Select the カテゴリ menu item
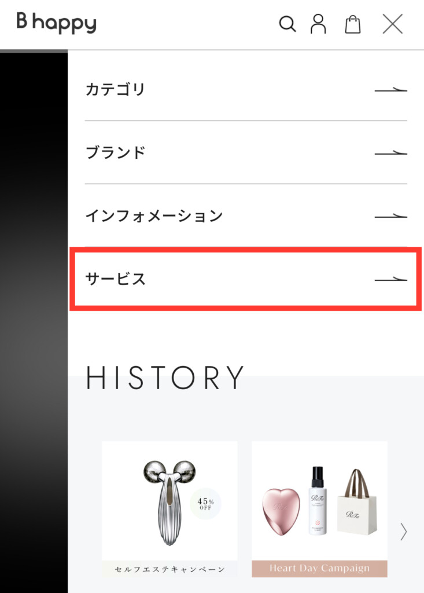The image size is (424, 593). tap(246, 90)
